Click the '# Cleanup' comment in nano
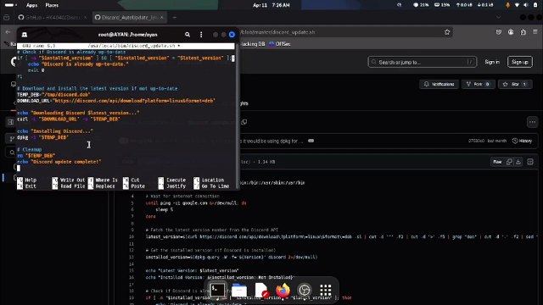 (30, 149)
